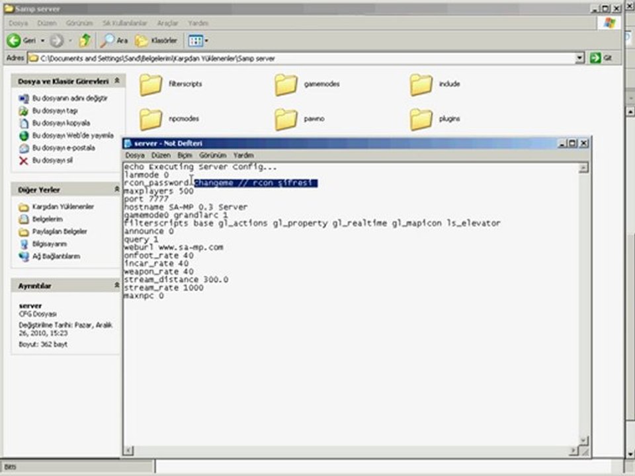
Task: Click Notepad horizontal scrollbar left arrow
Action: pos(128,450)
